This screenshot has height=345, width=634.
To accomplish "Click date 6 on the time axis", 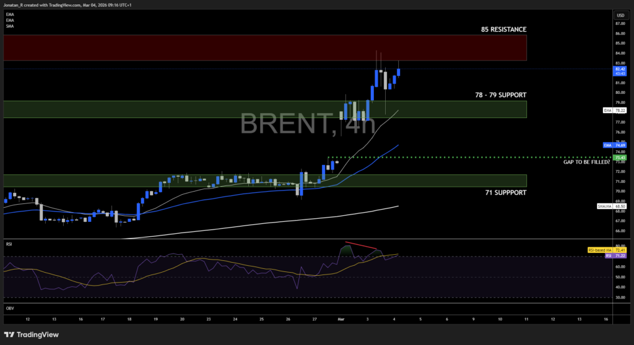I will tap(447, 319).
